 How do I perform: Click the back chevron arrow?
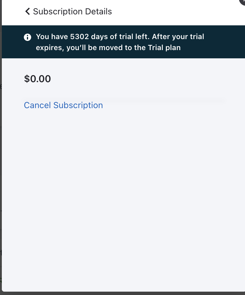[27, 12]
